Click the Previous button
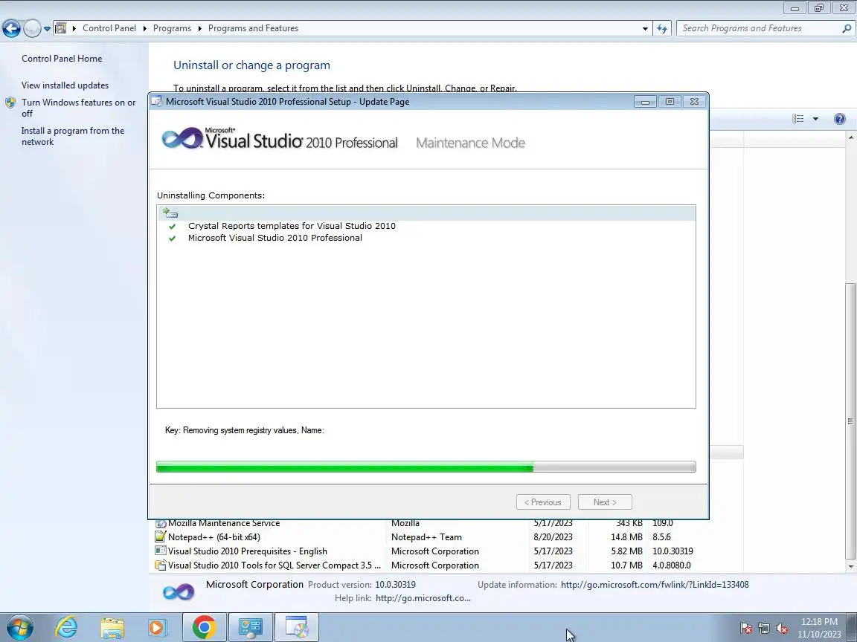 tap(543, 502)
